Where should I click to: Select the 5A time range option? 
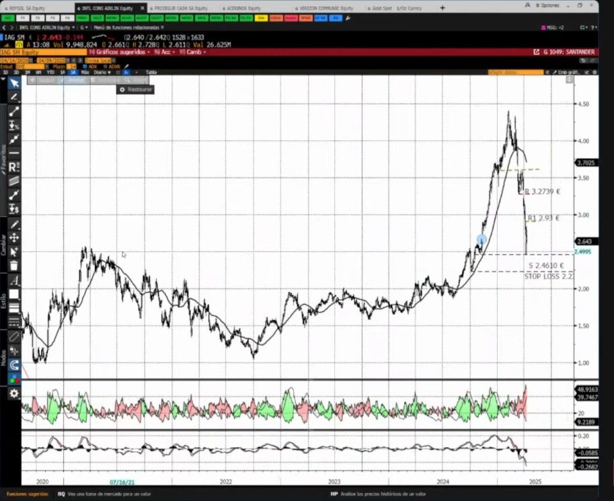pos(73,73)
